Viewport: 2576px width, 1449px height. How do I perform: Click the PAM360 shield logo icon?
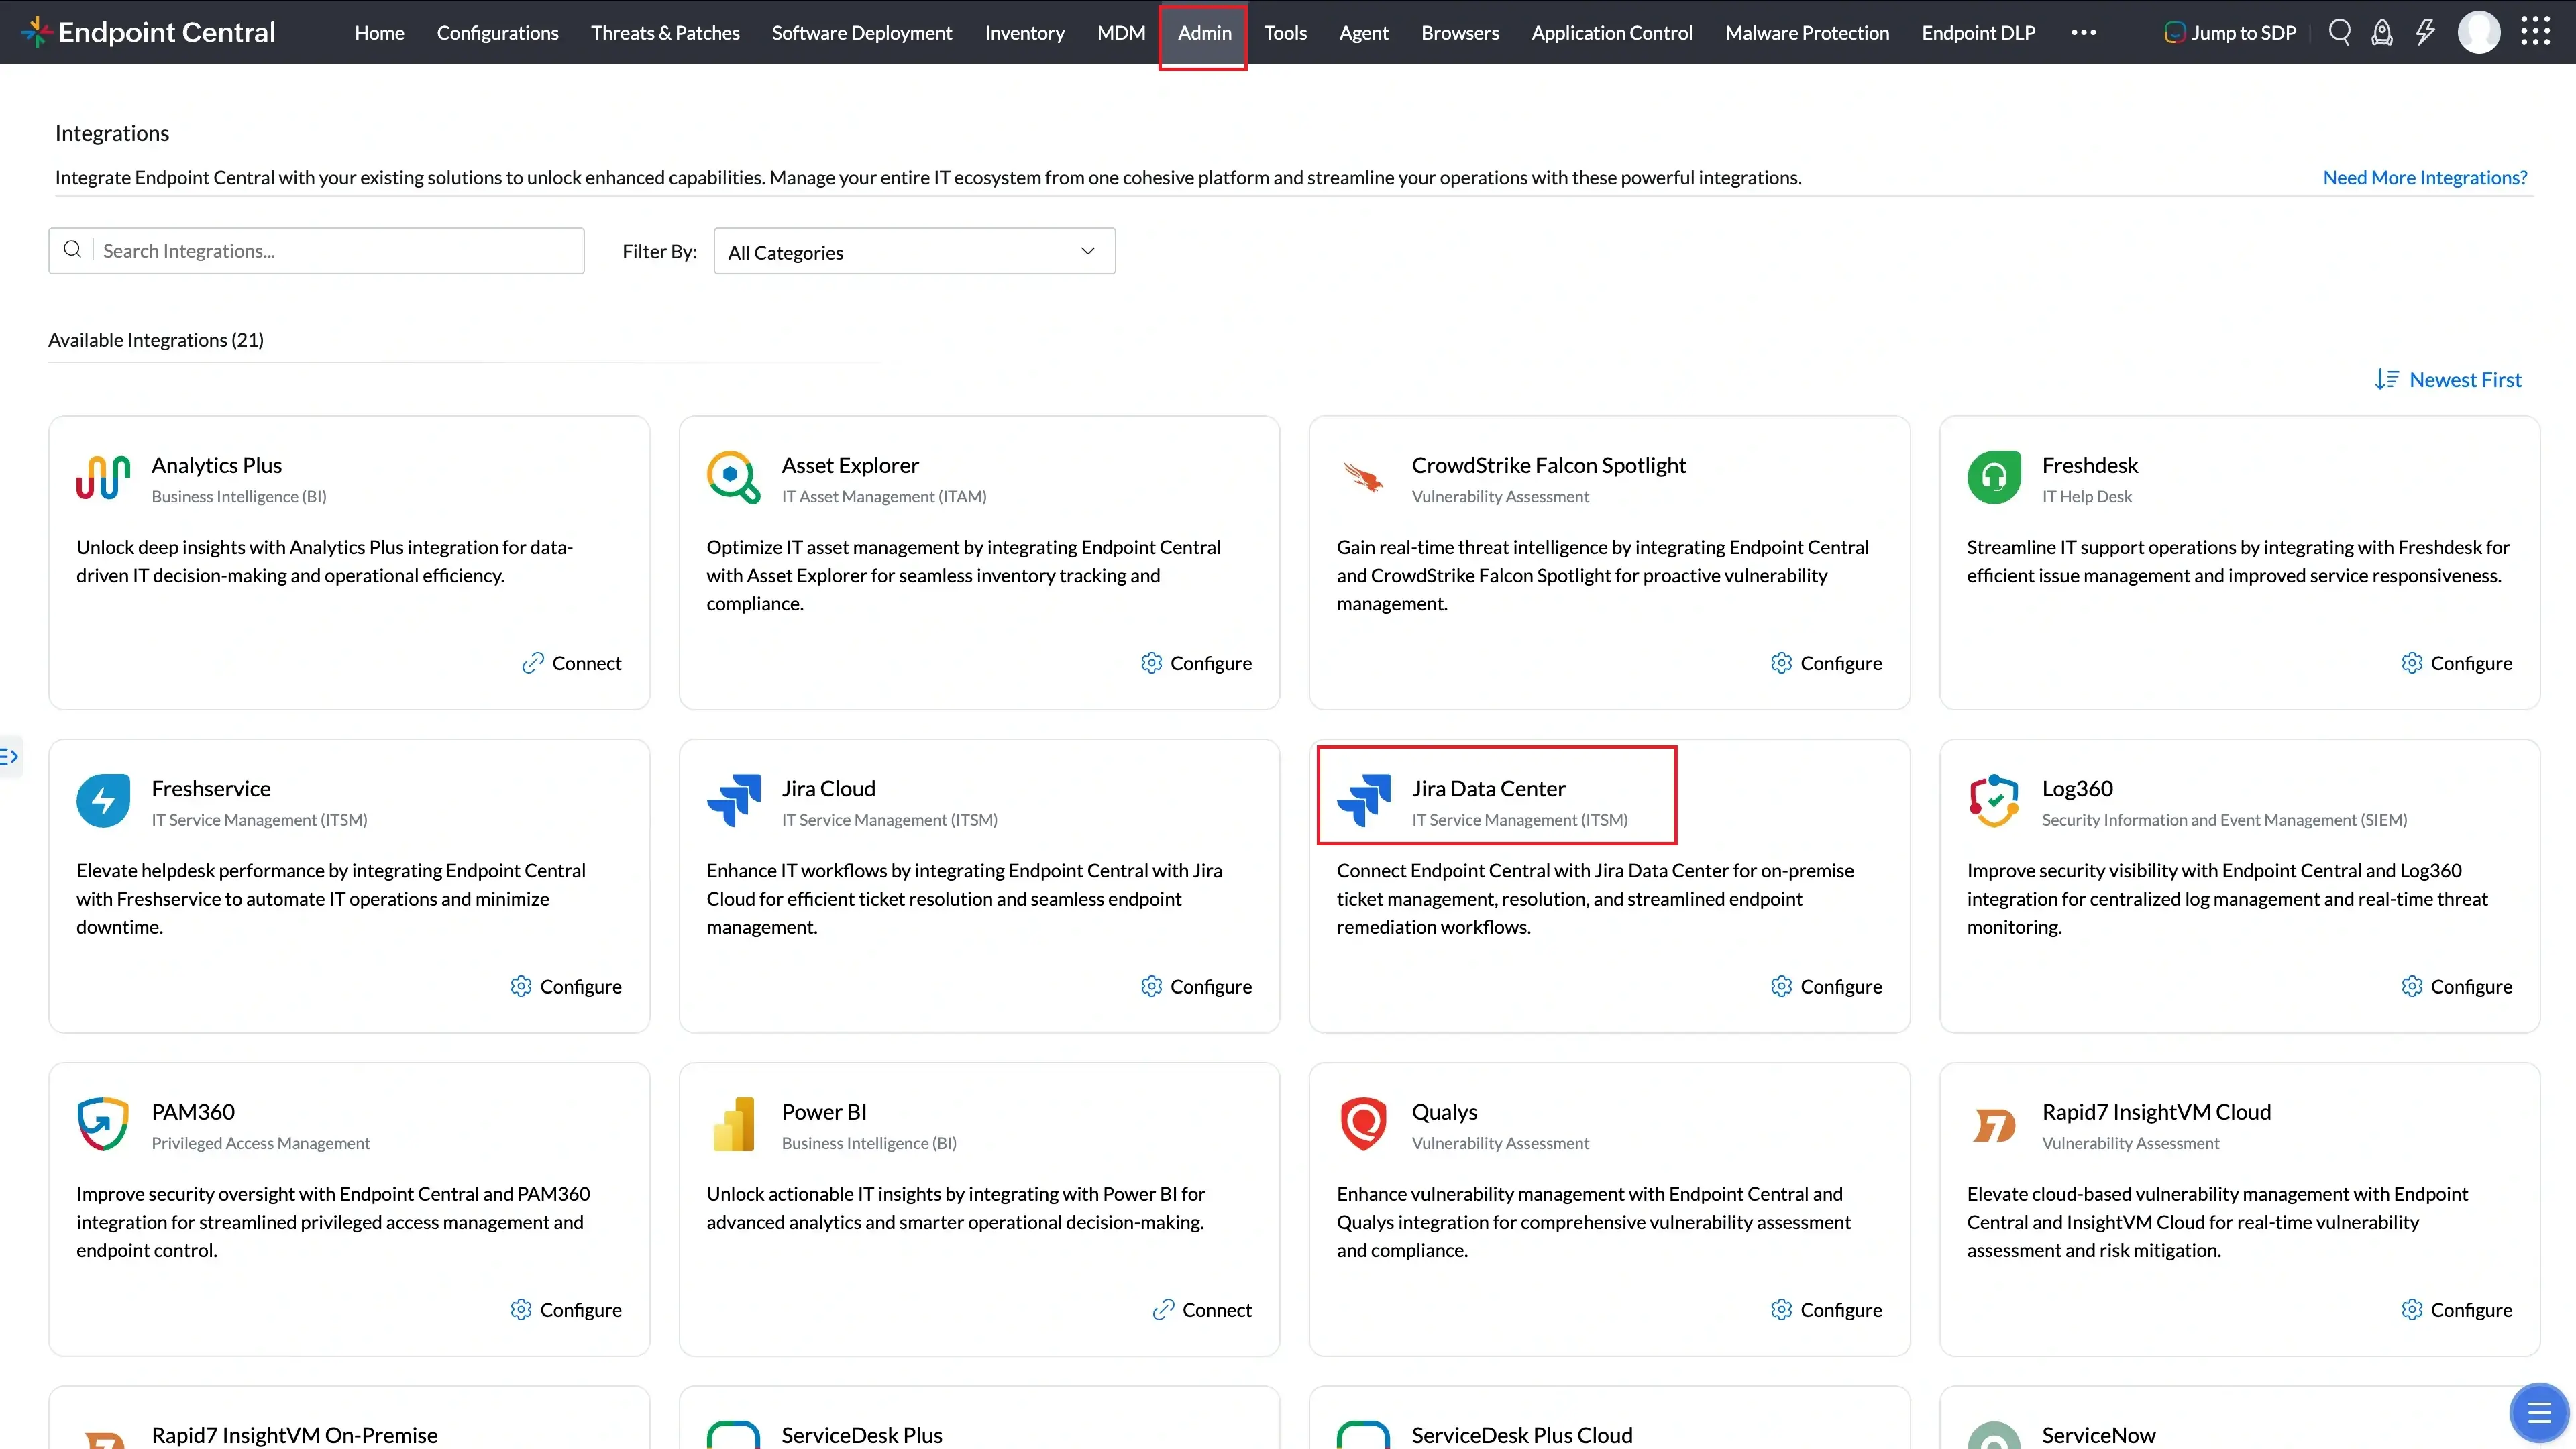103,1124
